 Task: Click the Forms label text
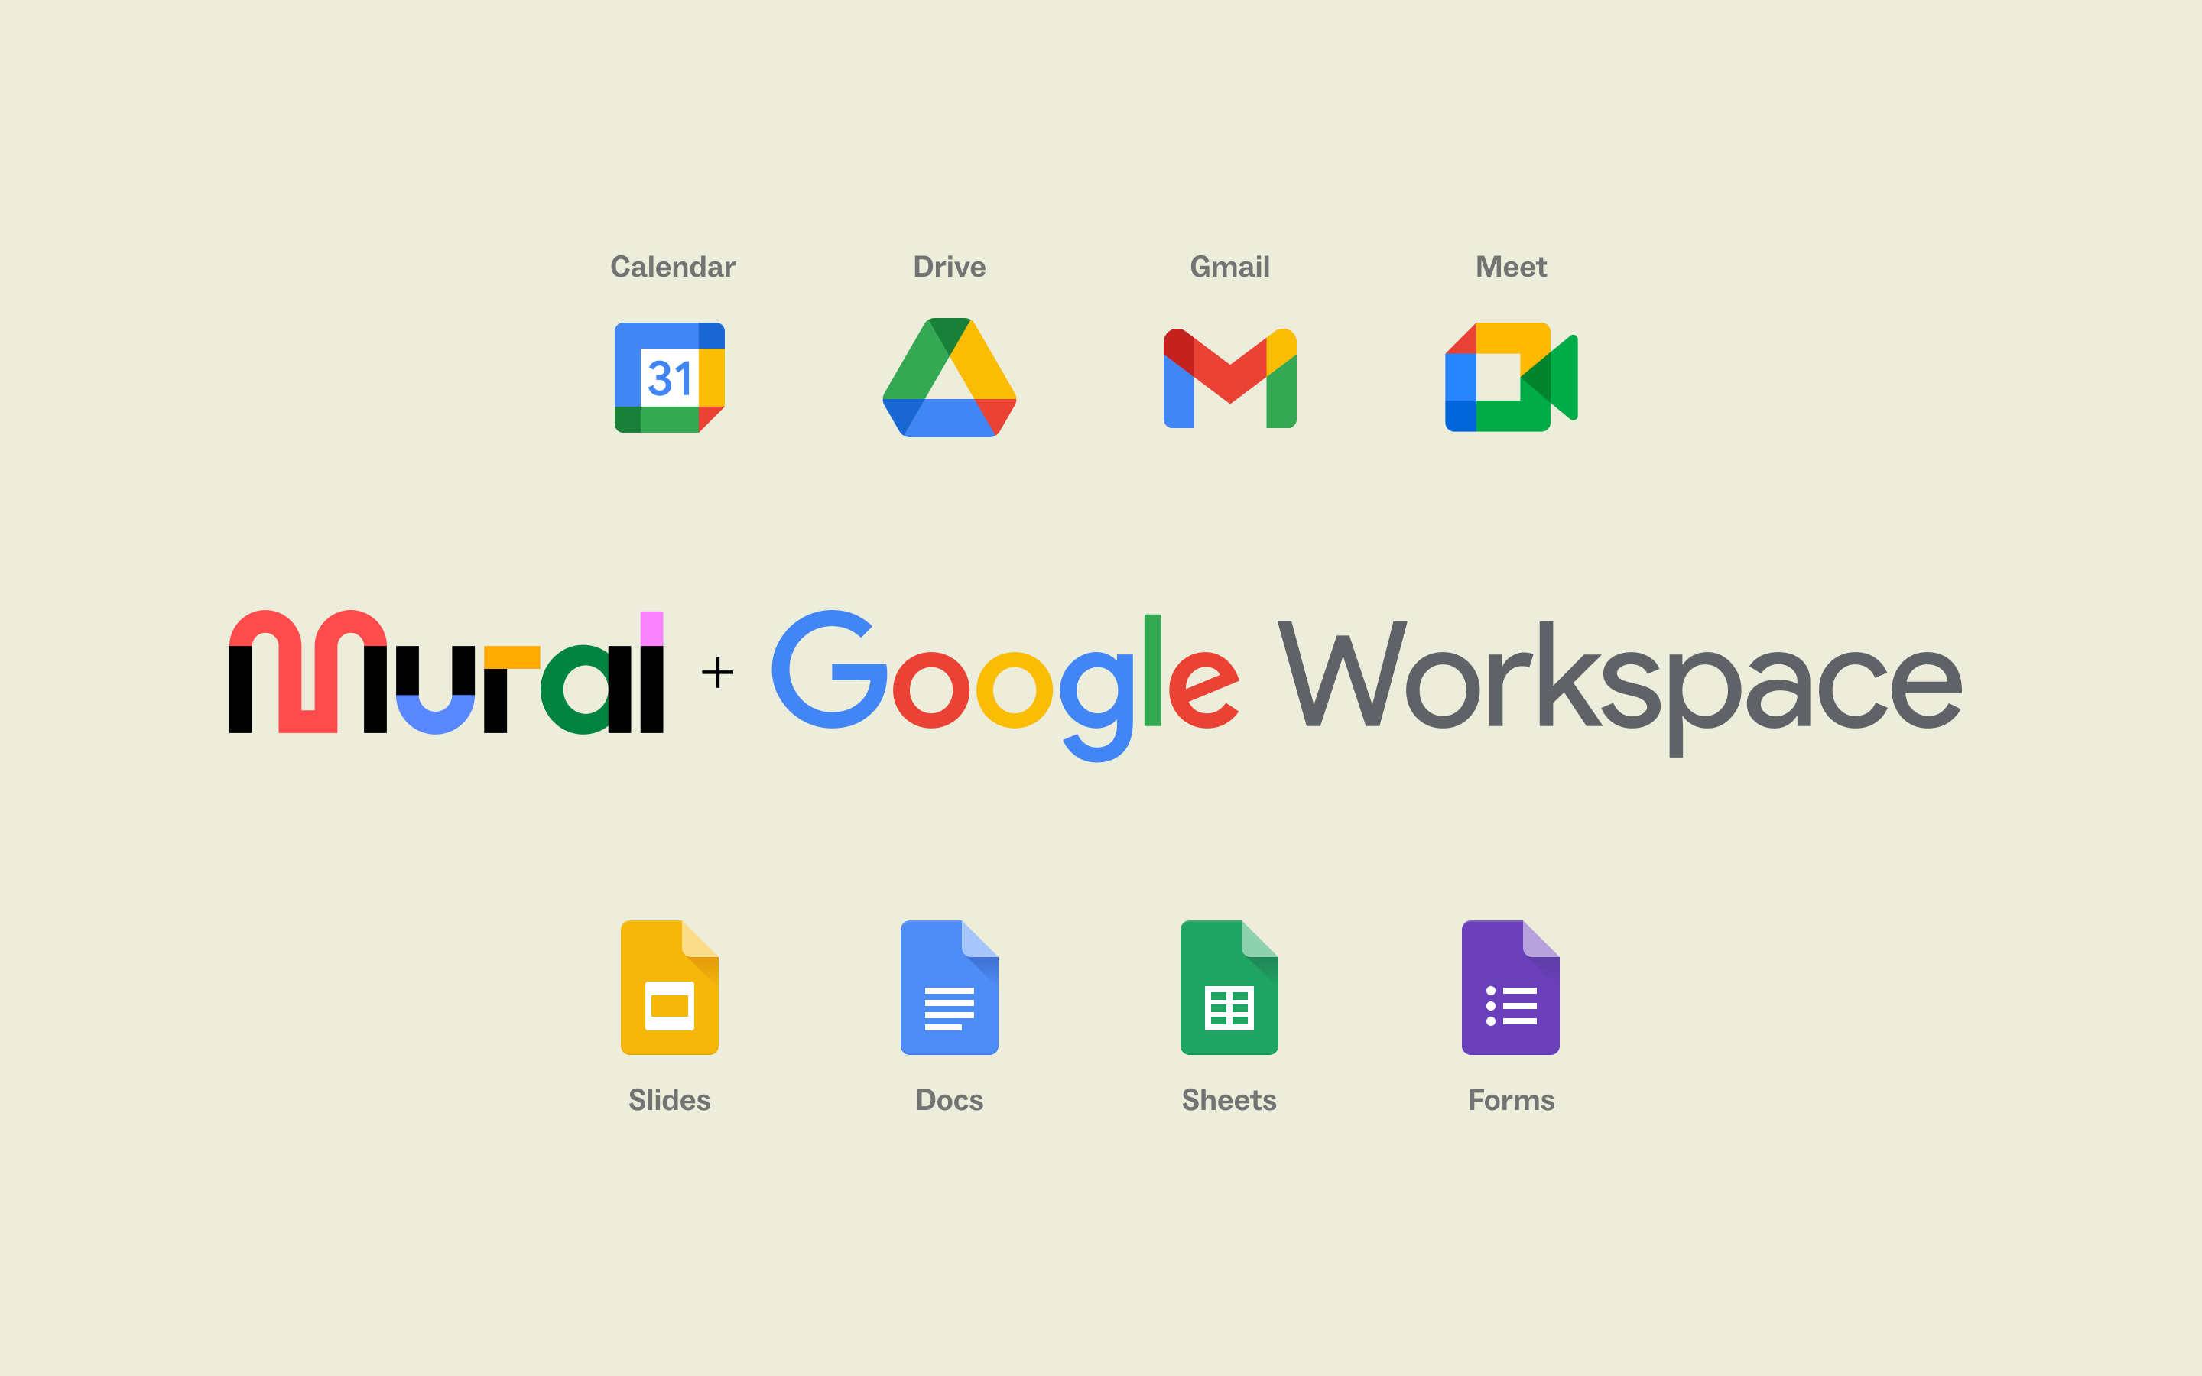click(1511, 1099)
